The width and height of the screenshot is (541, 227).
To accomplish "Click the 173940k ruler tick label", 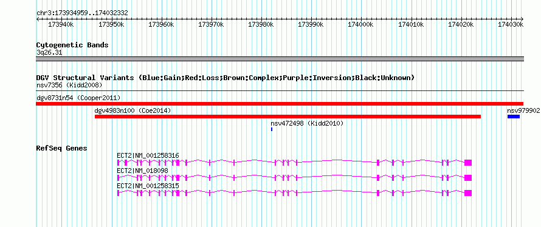I will point(61,24).
